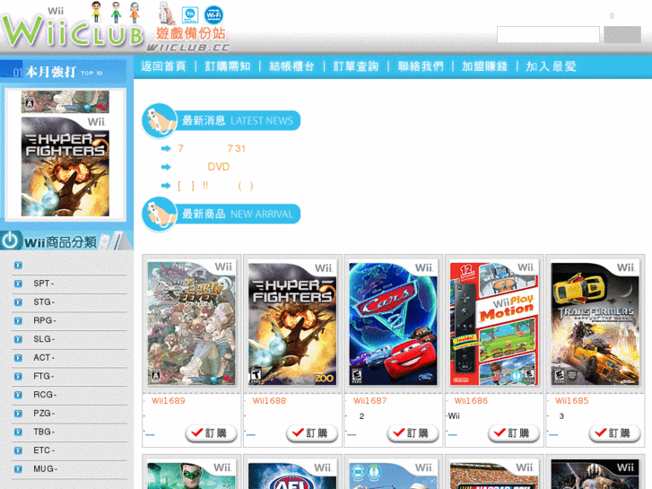The width and height of the screenshot is (652, 489).
Task: Open the Wii Play Motion game cover
Action: click(494, 323)
